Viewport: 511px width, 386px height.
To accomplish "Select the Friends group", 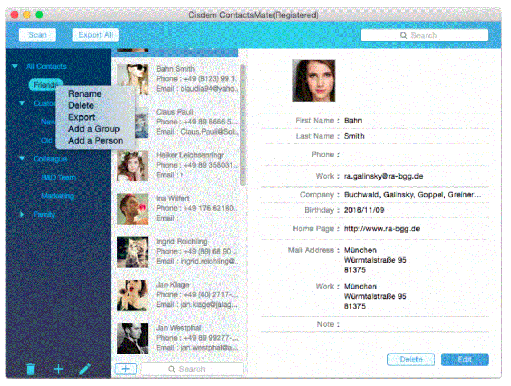I will pos(46,85).
